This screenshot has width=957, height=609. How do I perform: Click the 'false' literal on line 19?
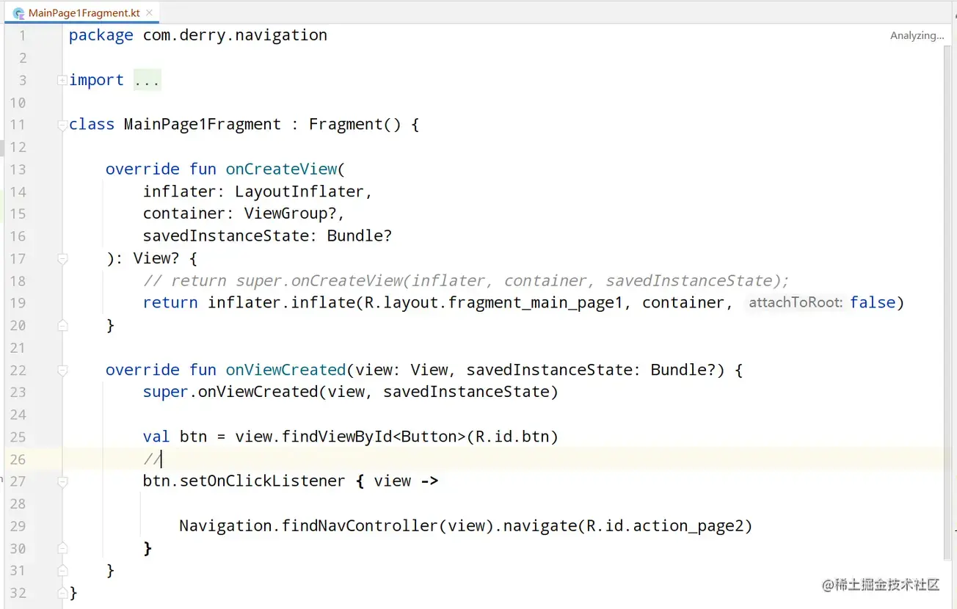(873, 302)
